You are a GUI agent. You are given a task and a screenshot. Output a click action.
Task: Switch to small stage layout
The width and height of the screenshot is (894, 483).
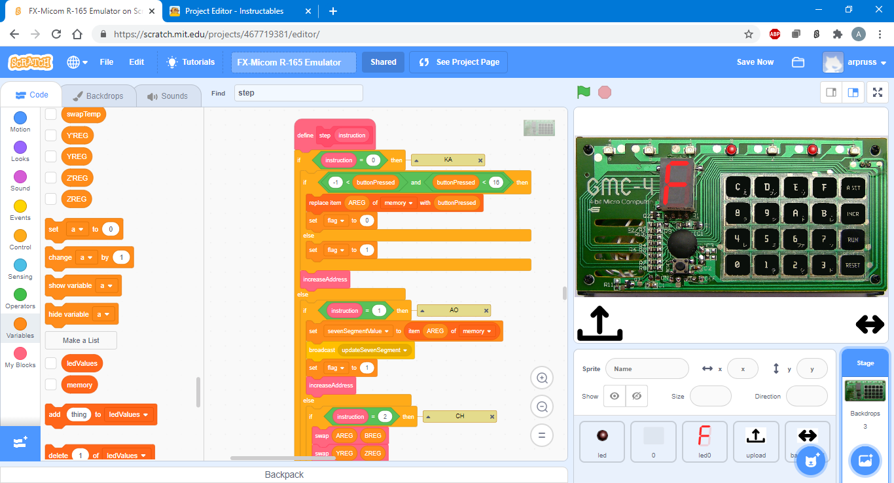[831, 92]
